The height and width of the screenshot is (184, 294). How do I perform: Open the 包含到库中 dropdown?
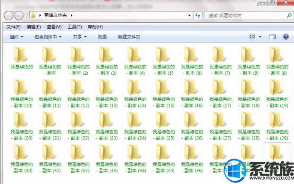[x=48, y=37]
